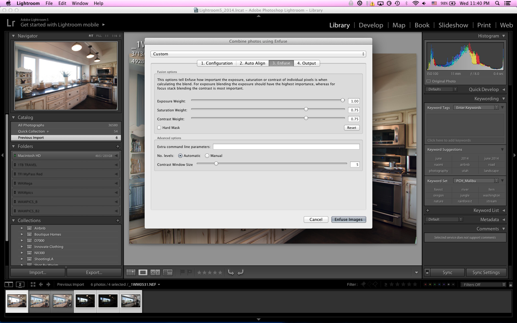Click the 'utah' keyword suggestion
This screenshot has height=323, width=517.
(465, 171)
